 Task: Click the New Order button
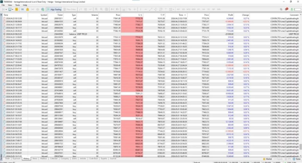(x=69, y=9)
